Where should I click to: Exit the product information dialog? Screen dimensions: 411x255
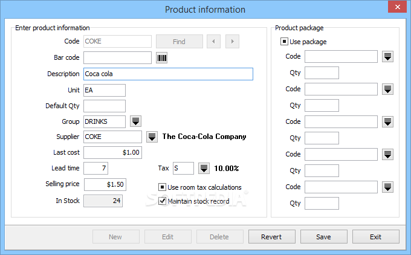[375, 237]
